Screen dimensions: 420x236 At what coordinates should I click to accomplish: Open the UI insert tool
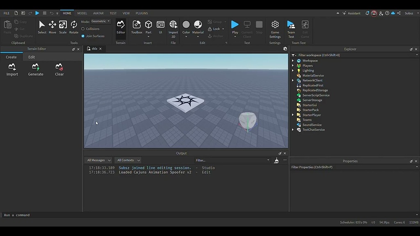(160, 27)
